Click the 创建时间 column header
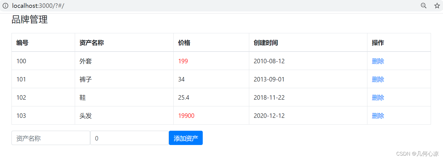 click(x=266, y=43)
